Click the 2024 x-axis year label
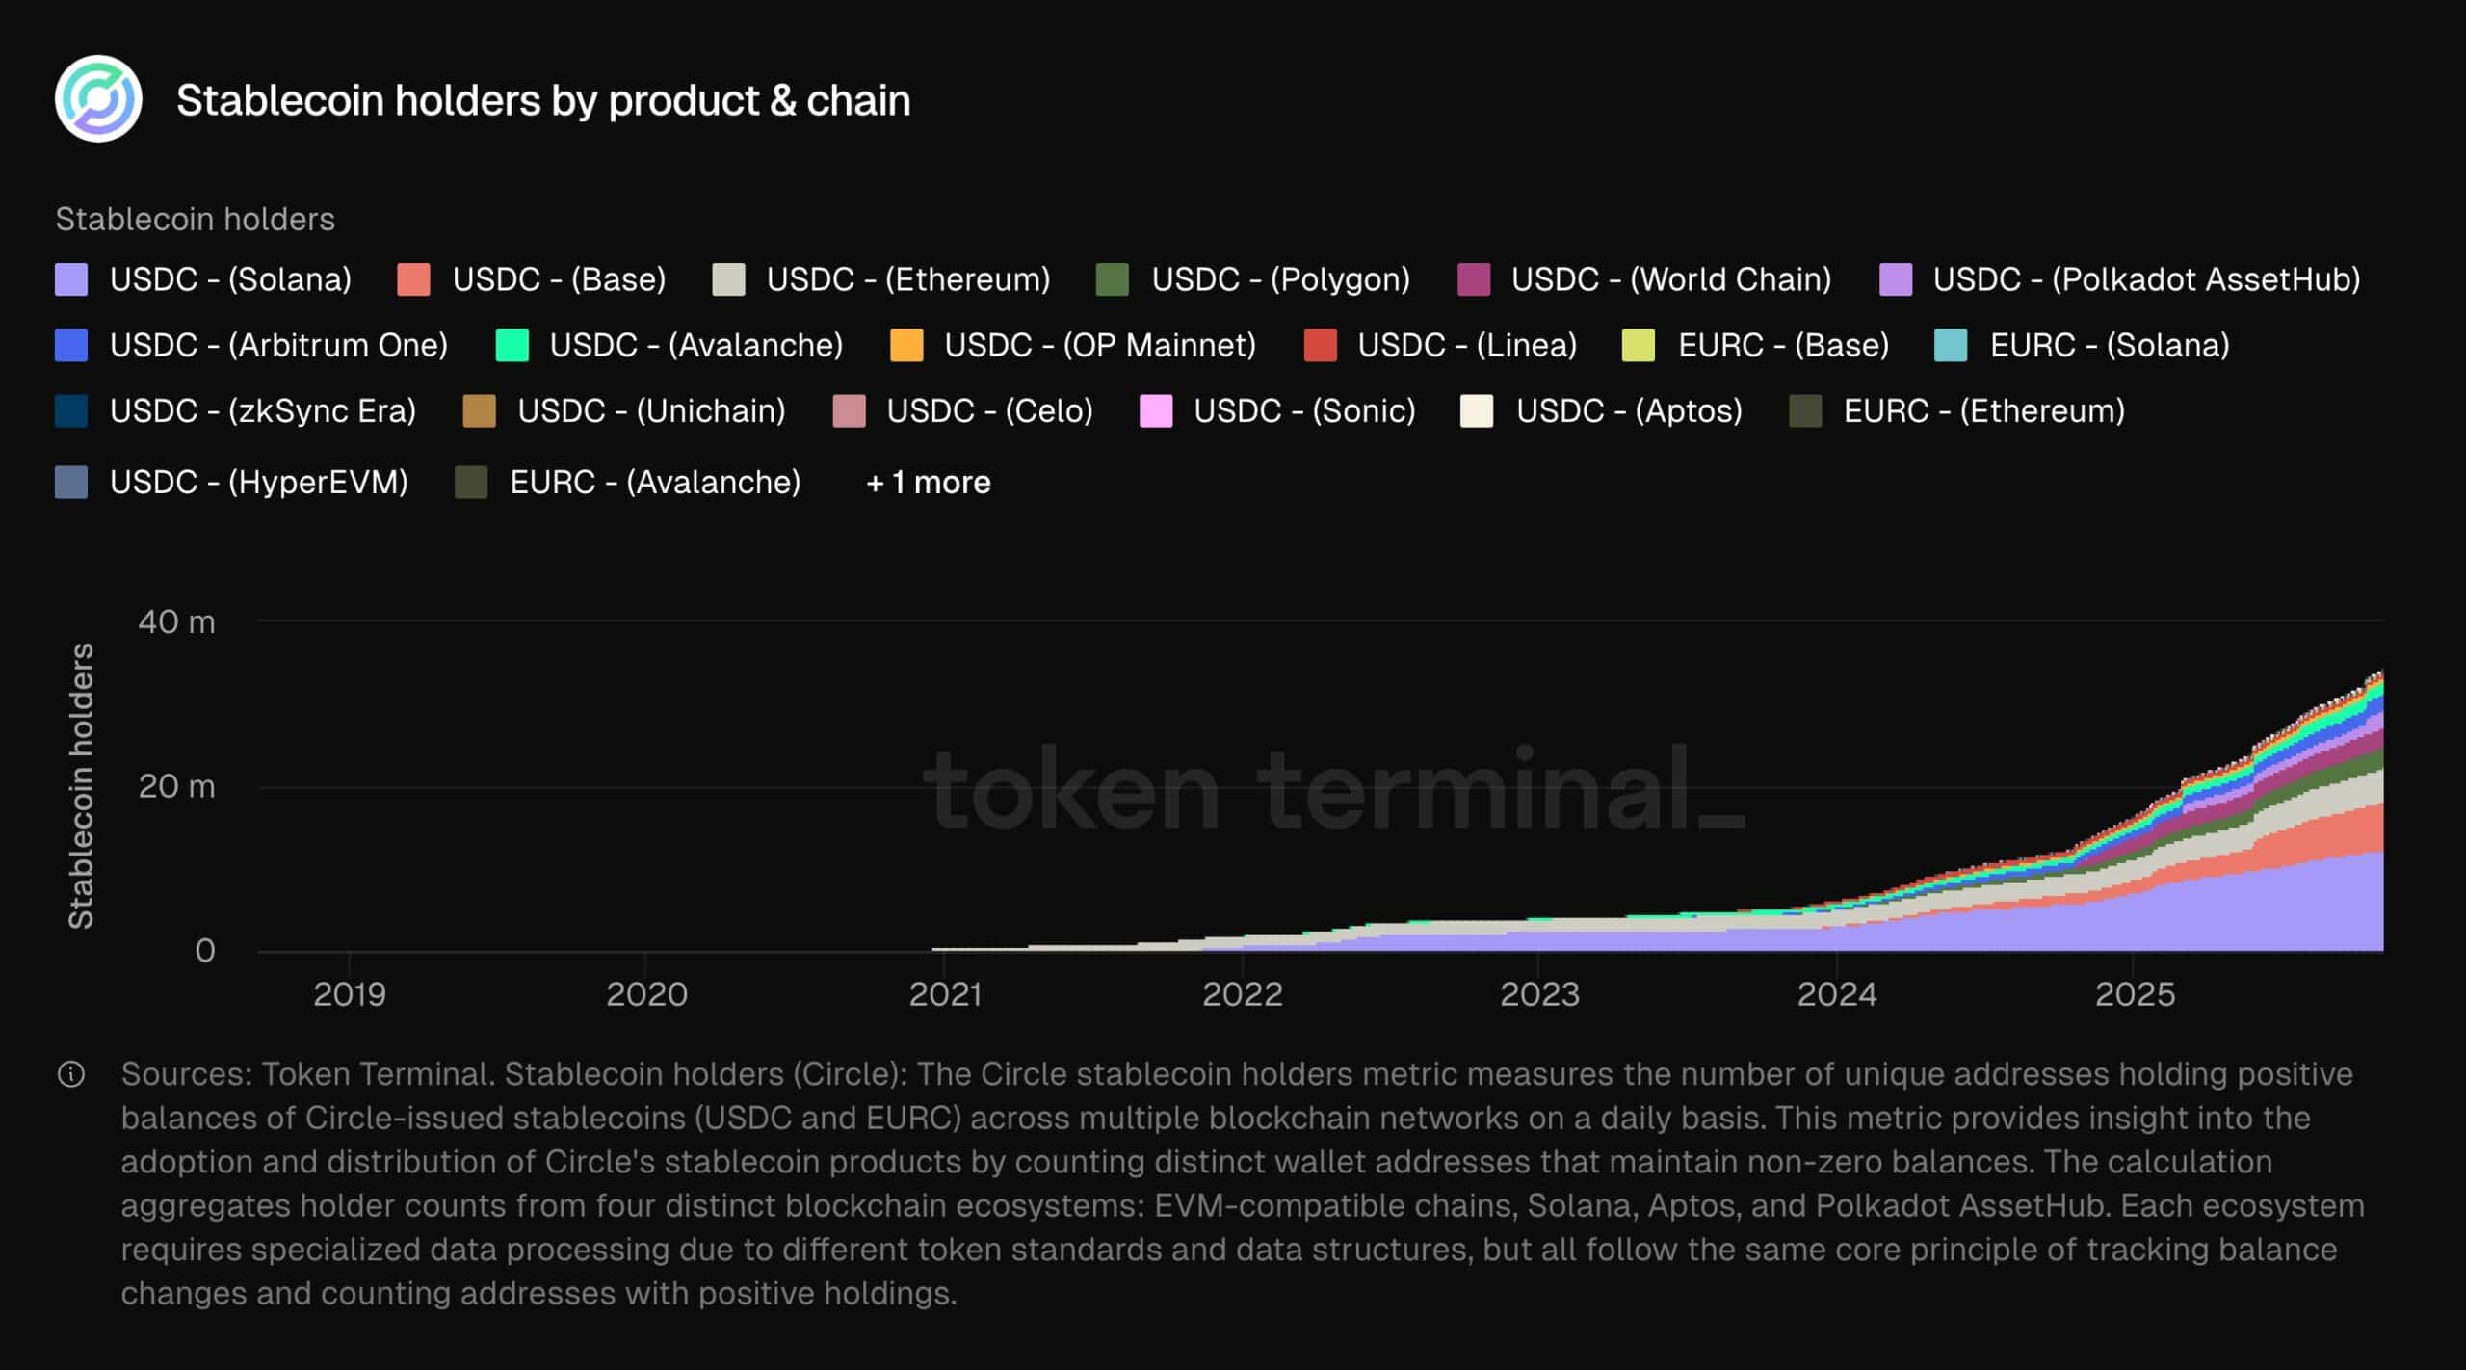2466x1370 pixels. (1836, 993)
